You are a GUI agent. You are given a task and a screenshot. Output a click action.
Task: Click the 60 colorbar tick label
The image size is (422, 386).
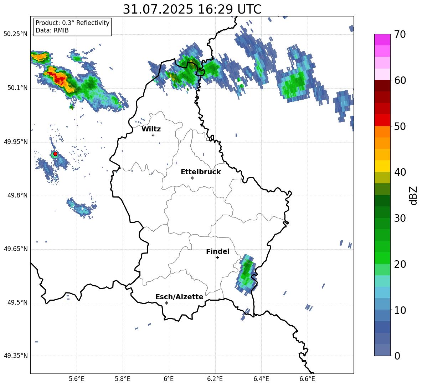(x=400, y=80)
